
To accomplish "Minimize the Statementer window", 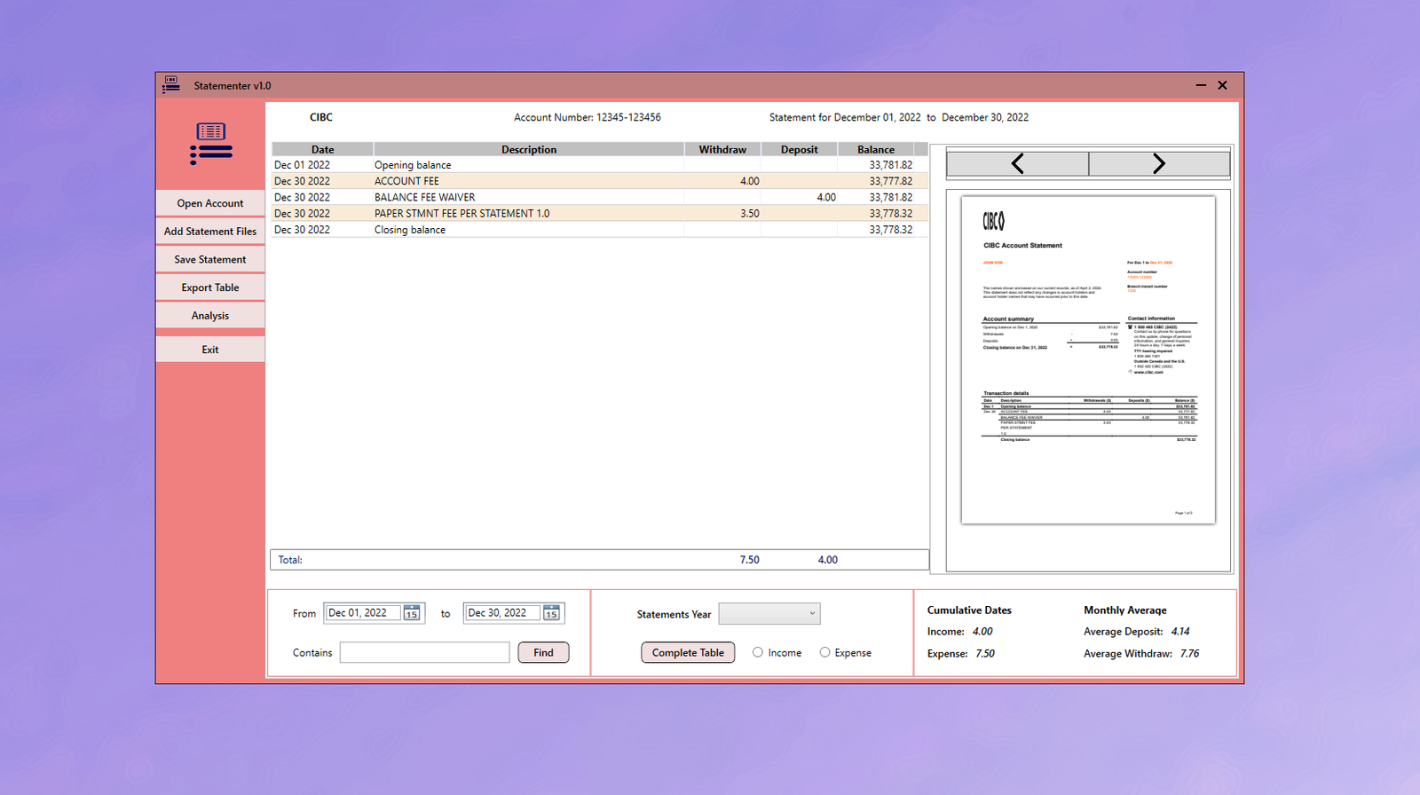I will (x=1201, y=85).
